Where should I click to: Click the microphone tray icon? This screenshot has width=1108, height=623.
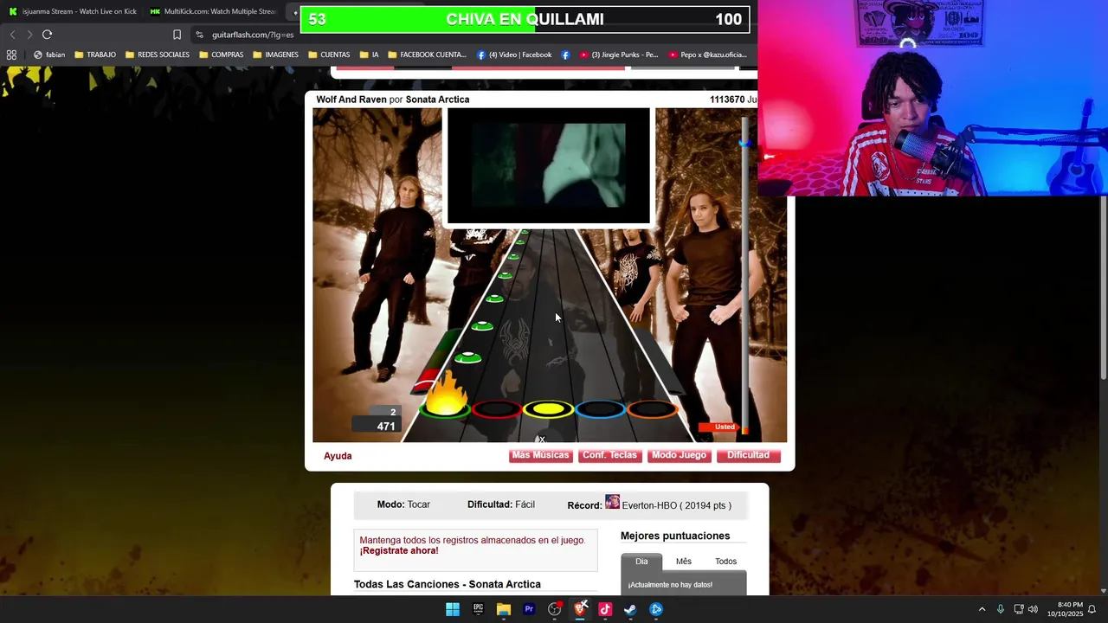click(1001, 609)
